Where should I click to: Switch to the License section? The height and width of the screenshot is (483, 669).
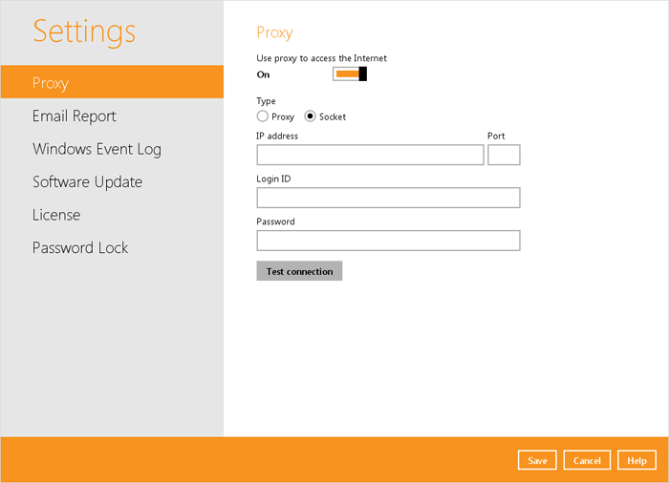coord(56,215)
